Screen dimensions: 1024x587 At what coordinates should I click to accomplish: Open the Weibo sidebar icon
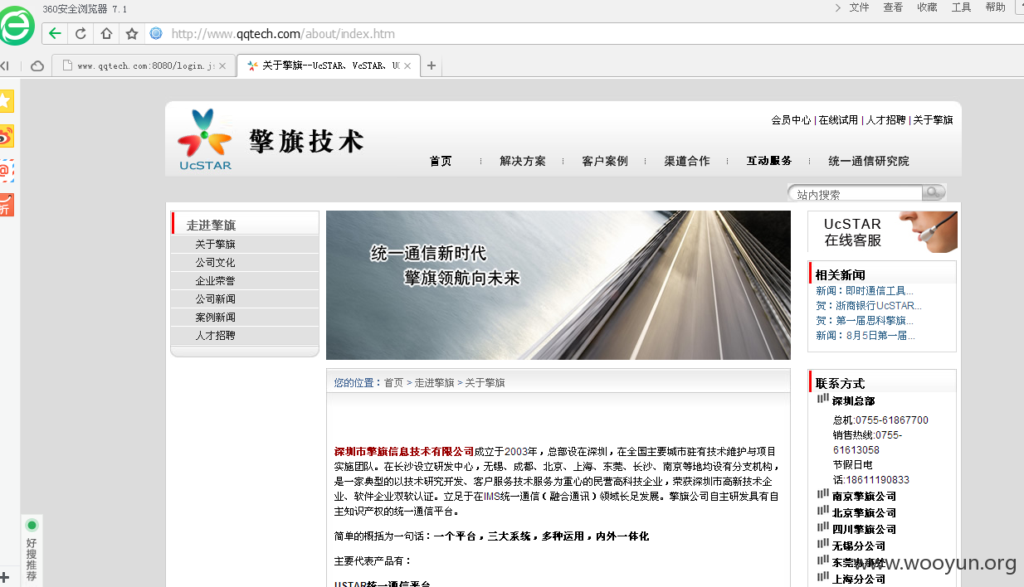coord(6,136)
